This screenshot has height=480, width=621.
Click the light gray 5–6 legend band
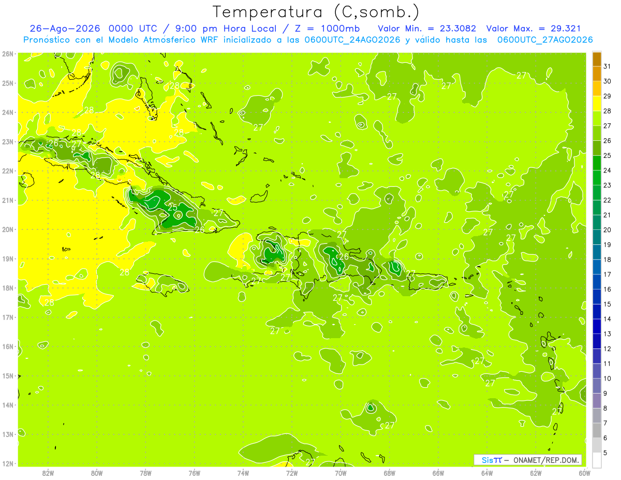[596, 445]
